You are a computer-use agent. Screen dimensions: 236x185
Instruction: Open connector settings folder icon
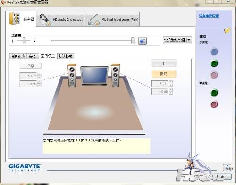pos(227,31)
